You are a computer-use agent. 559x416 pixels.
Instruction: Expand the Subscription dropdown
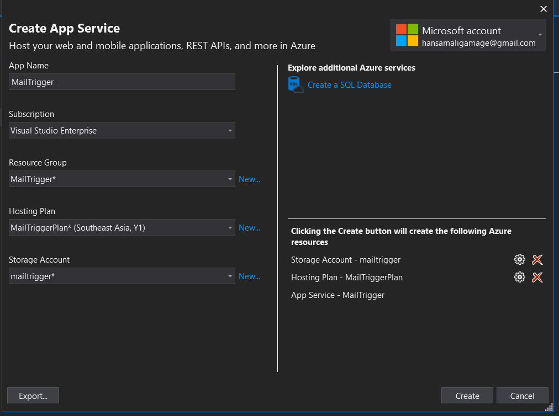pos(230,131)
